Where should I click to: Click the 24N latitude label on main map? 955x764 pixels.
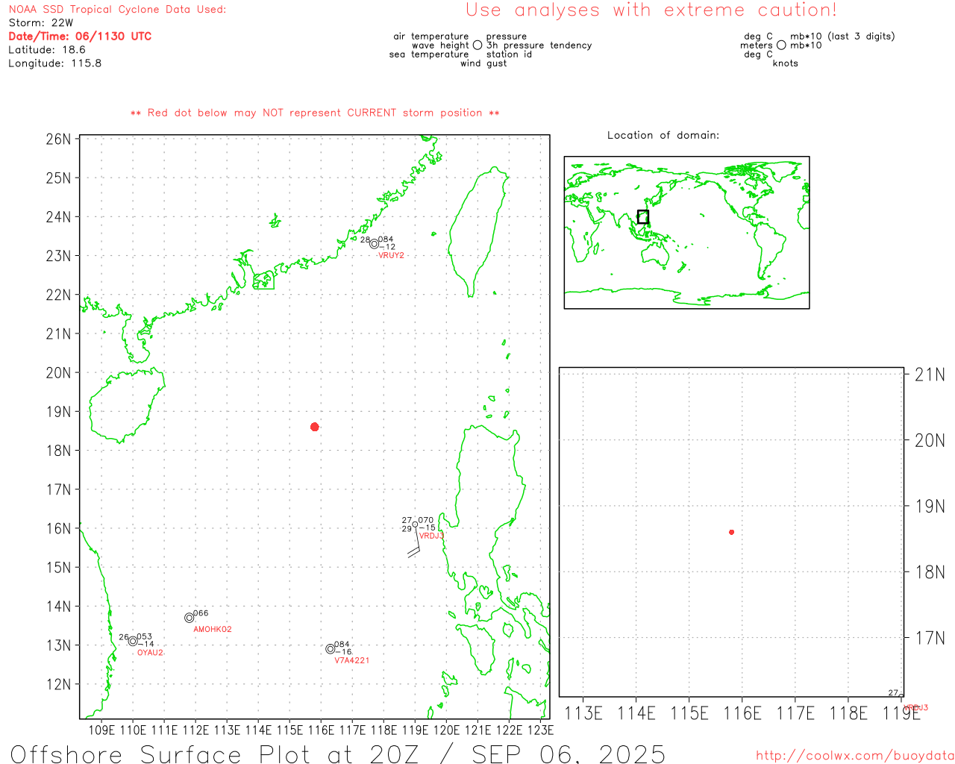[58, 216]
